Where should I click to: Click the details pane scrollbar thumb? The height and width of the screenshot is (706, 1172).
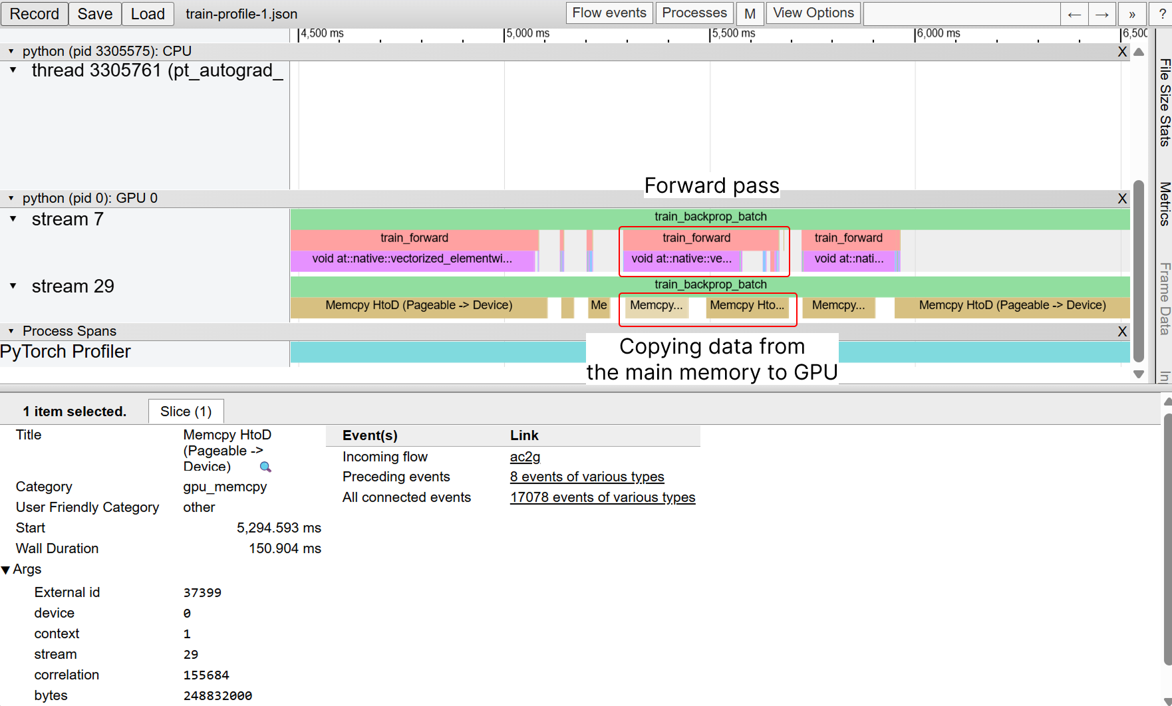1168,540
